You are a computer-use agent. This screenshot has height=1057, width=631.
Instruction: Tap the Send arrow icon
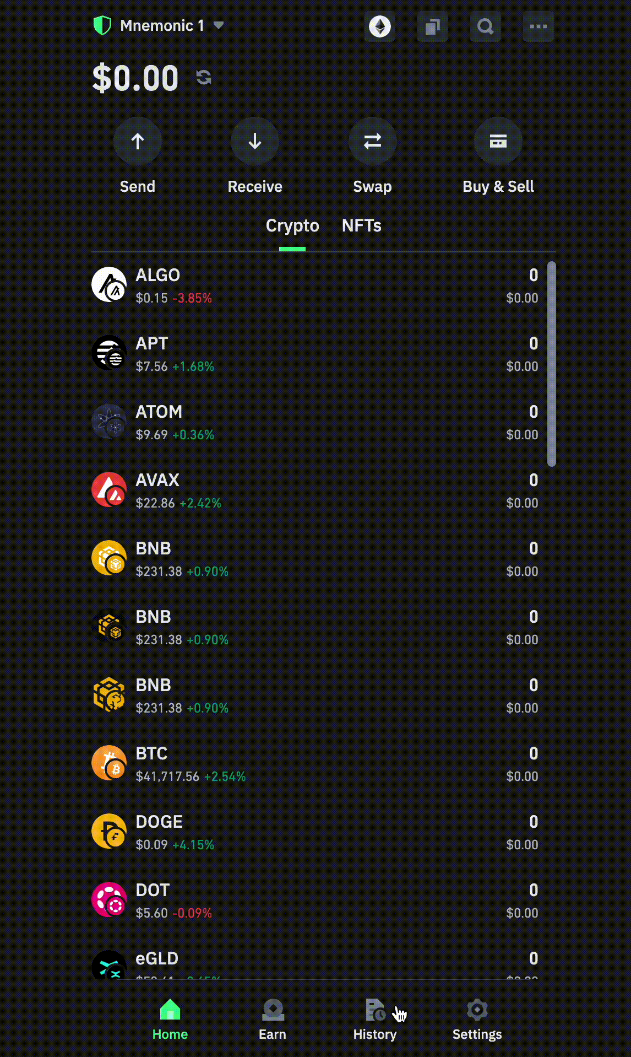138,142
